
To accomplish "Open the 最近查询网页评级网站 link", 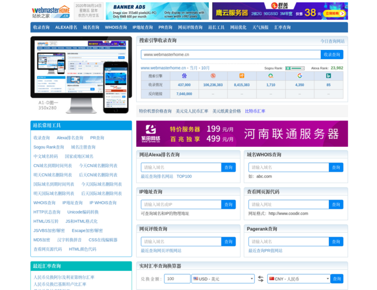I will point(161,251).
